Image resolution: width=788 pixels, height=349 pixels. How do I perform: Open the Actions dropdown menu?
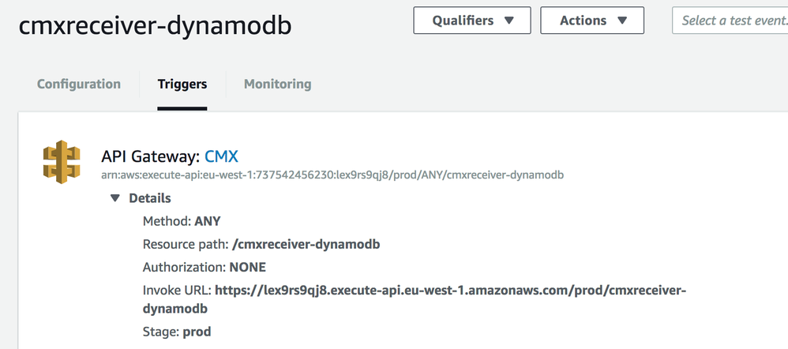point(592,21)
